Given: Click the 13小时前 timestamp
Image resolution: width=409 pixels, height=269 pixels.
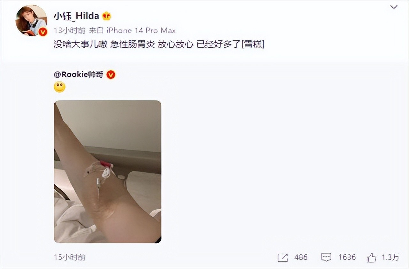Looking at the screenshot, I should [x=69, y=31].
